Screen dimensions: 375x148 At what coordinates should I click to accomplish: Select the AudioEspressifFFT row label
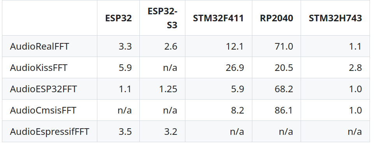(49, 132)
